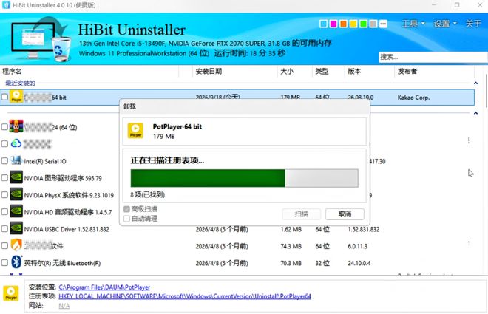The image size is (488, 314).
Task: Tick the checkbox for NVIDIA USBC Driver
Action: pyautogui.click(x=4, y=228)
